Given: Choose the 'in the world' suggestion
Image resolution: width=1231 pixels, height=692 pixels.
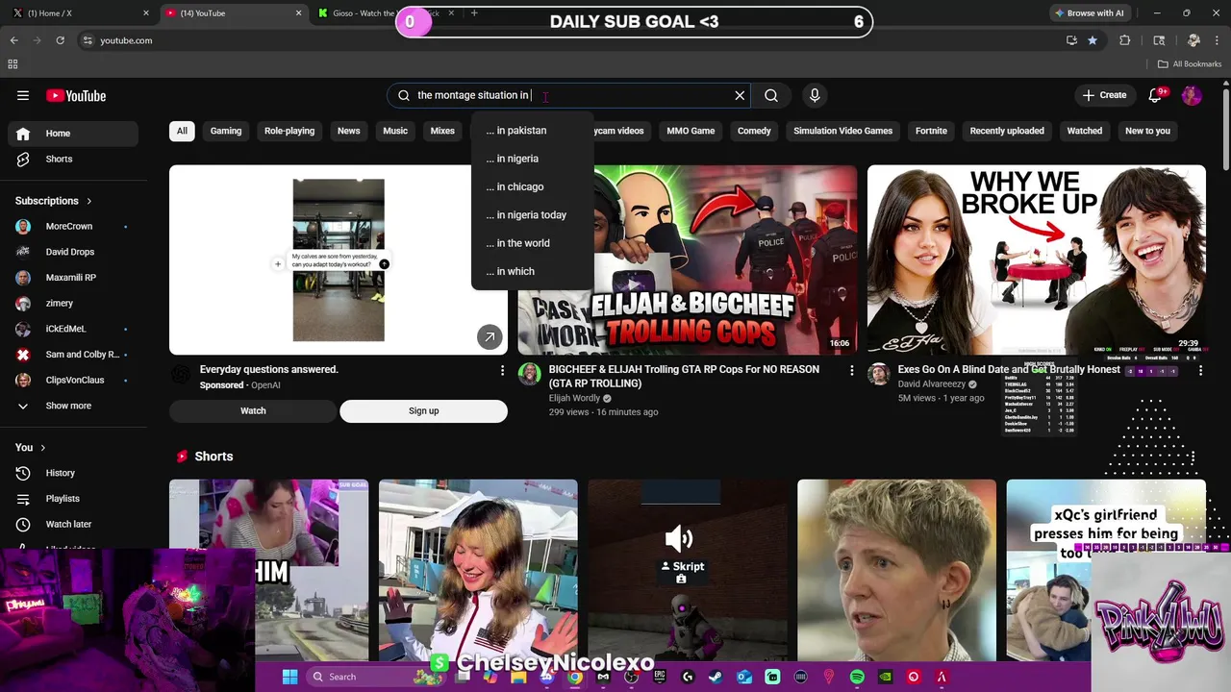Looking at the screenshot, I should [x=532, y=243].
